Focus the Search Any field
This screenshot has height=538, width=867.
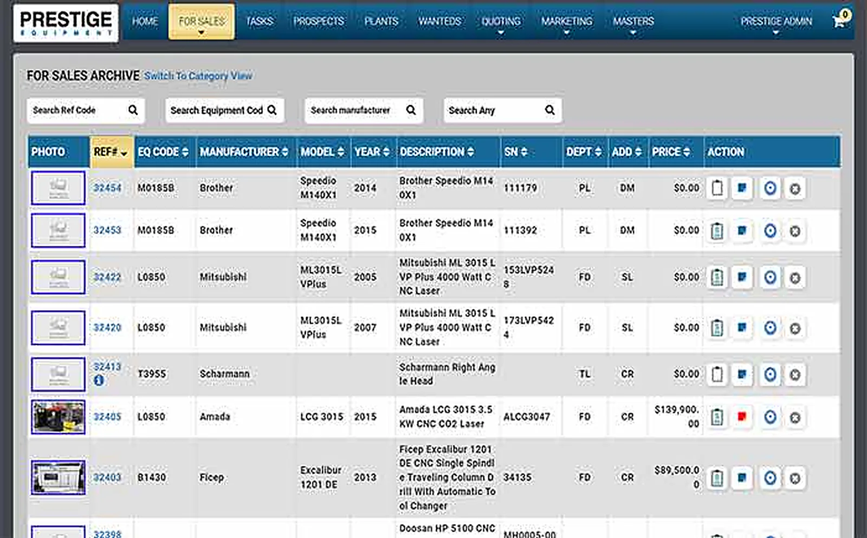coord(502,110)
